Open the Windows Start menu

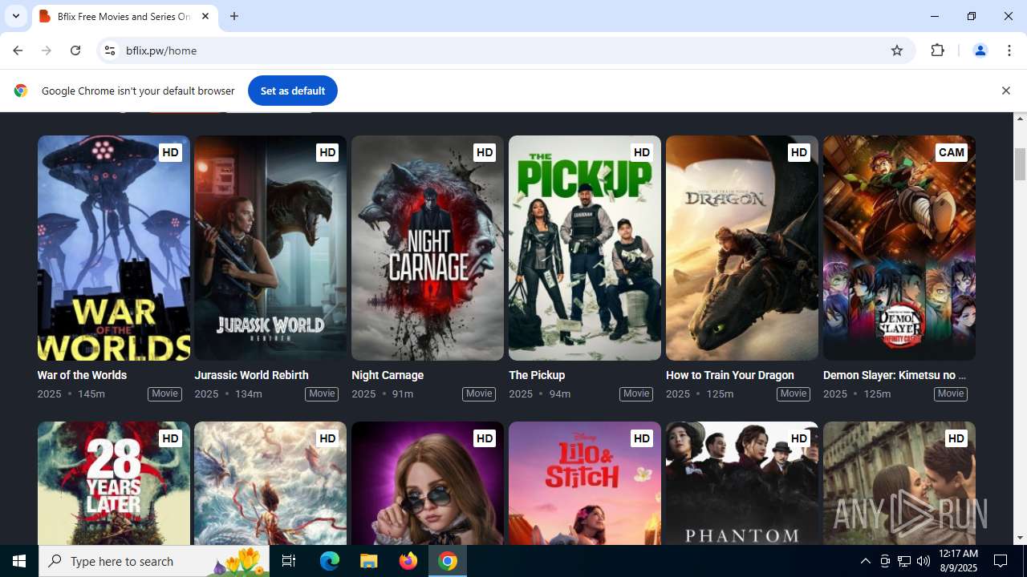tap(19, 561)
